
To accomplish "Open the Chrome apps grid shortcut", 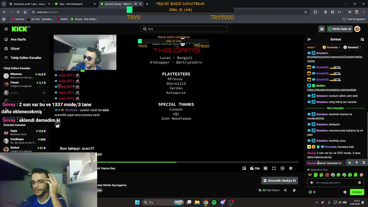I will coord(4,19).
